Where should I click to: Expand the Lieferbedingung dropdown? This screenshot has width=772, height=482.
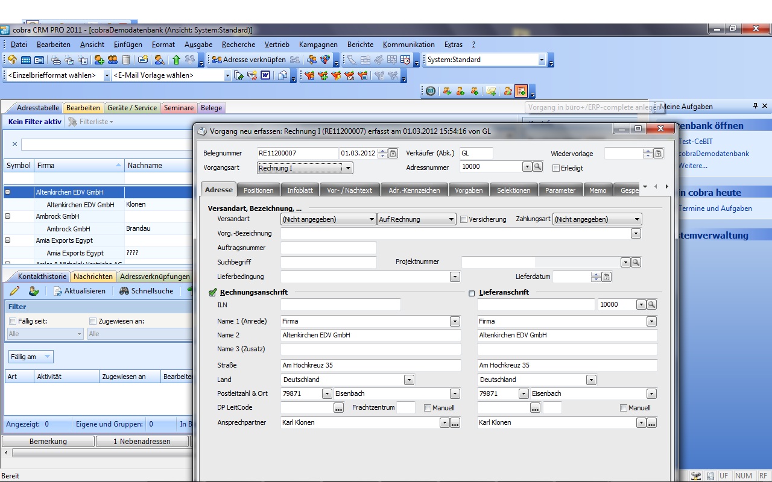[x=455, y=277]
